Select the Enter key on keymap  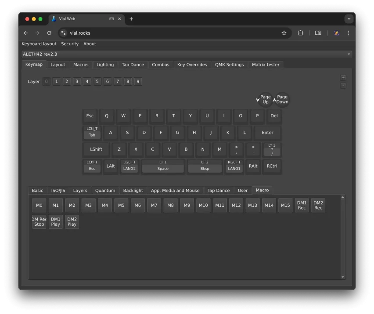tap(267, 133)
